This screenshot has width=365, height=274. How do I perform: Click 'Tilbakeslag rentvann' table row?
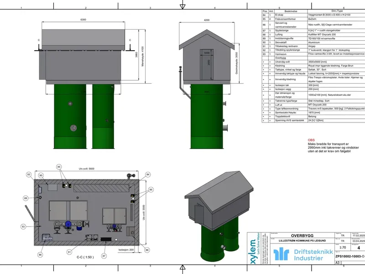pyautogui.click(x=313, y=46)
